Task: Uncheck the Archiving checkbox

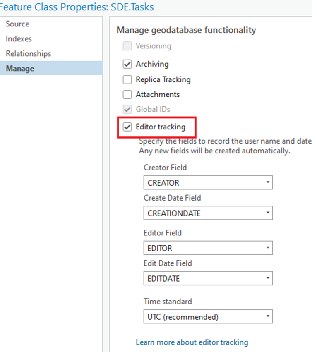Action: click(127, 64)
